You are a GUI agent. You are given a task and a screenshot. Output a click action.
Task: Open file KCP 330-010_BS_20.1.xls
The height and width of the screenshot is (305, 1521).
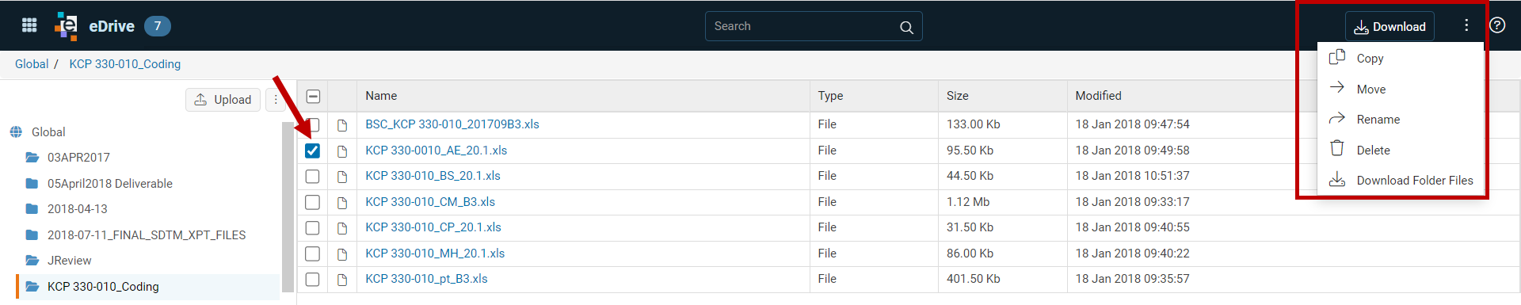click(x=433, y=176)
